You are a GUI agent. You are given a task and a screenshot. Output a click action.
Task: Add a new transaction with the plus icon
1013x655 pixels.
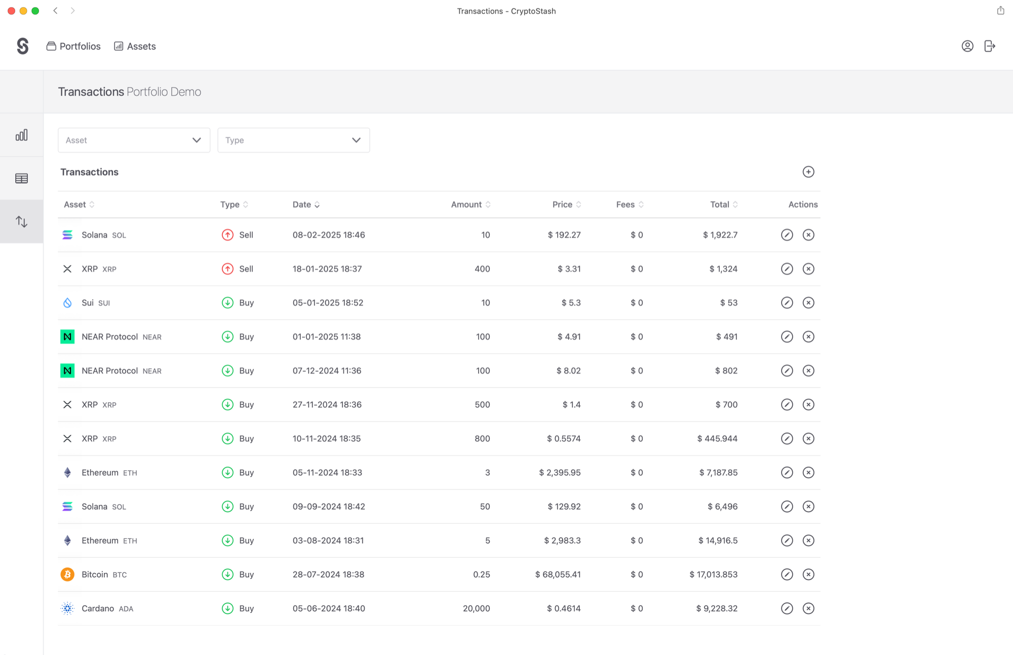[x=808, y=172]
